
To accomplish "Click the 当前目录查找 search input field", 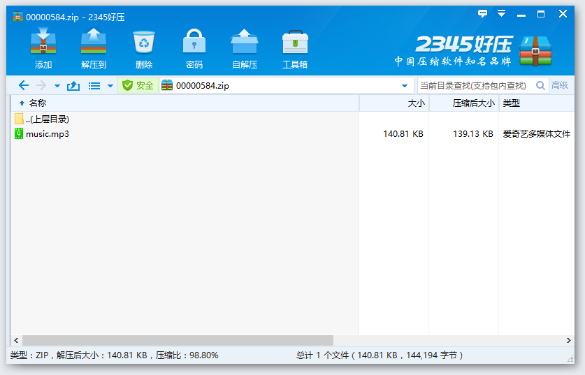I will pos(475,85).
